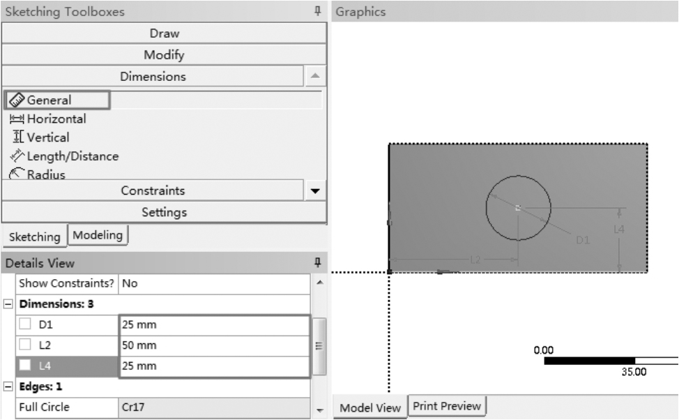Toggle the D1 dimension checkbox
The image size is (679, 420).
point(24,324)
